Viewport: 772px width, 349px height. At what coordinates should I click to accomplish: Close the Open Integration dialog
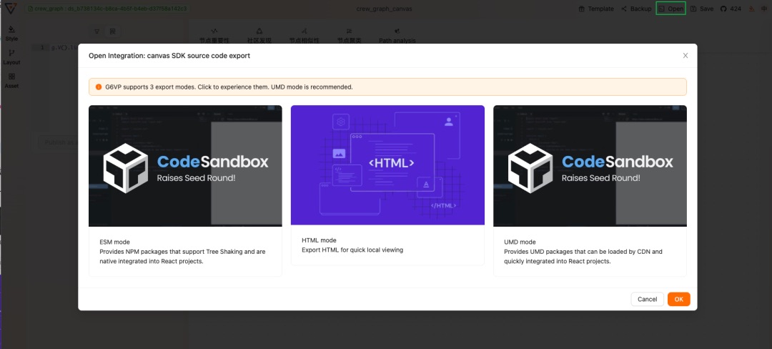[x=686, y=55]
